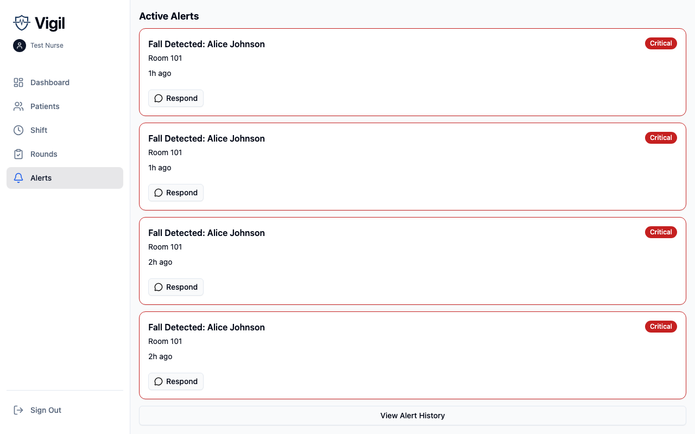
Task: Navigate to Rounds
Action: click(x=44, y=154)
